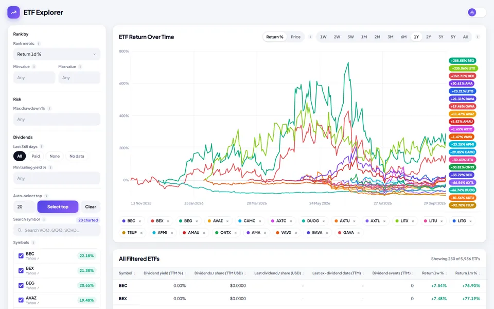Uncheck the AVAZ symbol checkbox
The width and height of the screenshot is (494, 309).
click(21, 300)
